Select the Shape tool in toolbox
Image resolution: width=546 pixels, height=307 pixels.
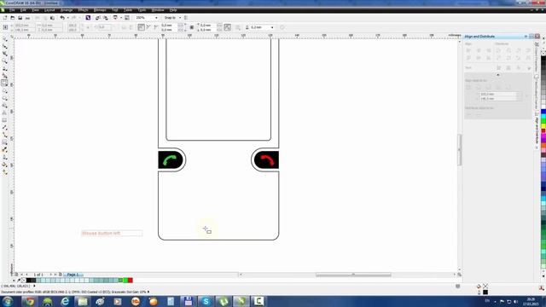pos(4,46)
